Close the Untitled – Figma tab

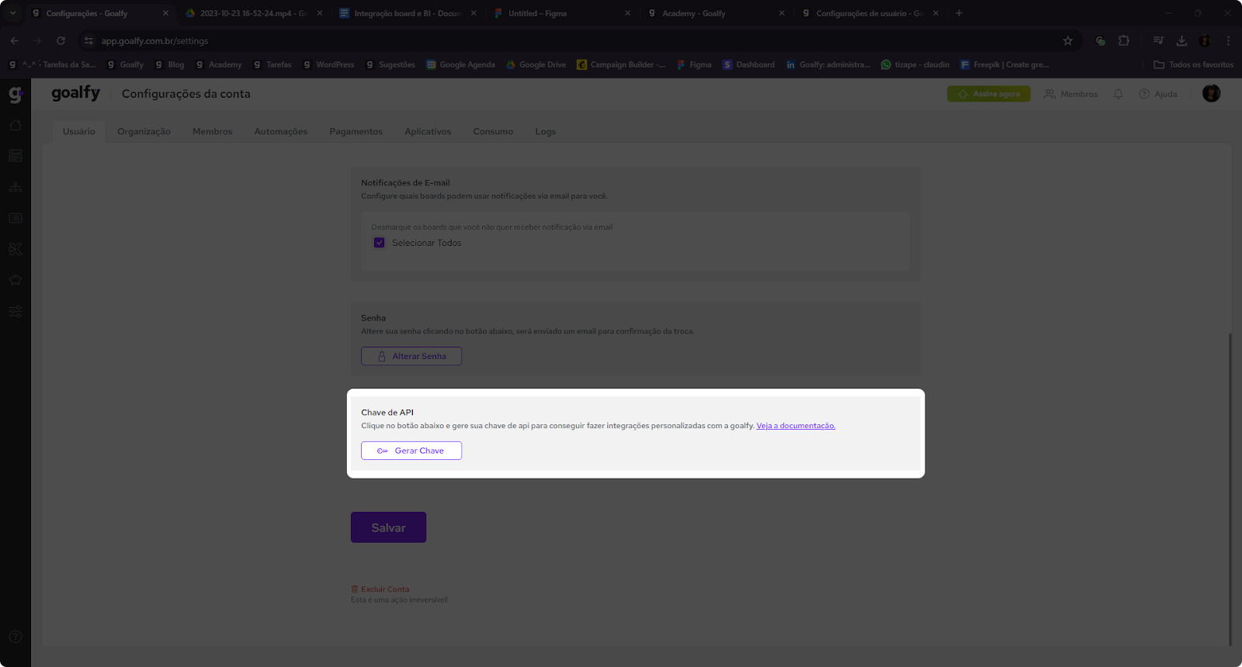tap(627, 13)
